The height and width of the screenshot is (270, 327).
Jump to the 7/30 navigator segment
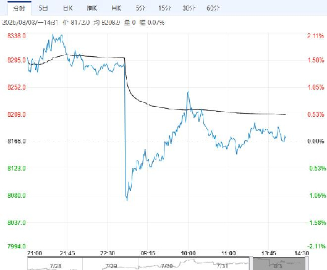[166, 264]
